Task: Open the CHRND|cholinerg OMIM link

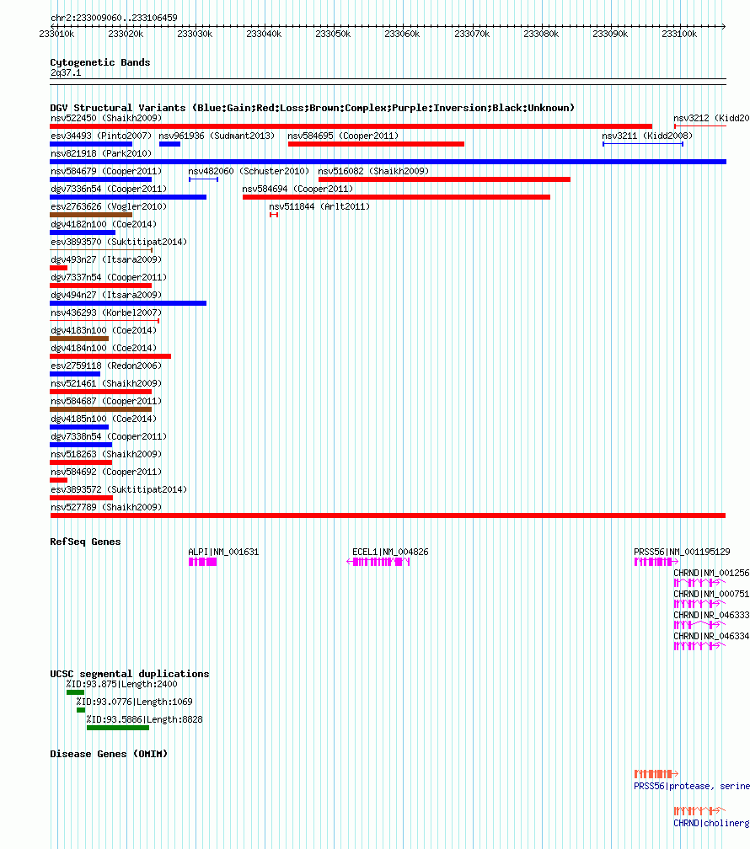Action: (x=711, y=823)
